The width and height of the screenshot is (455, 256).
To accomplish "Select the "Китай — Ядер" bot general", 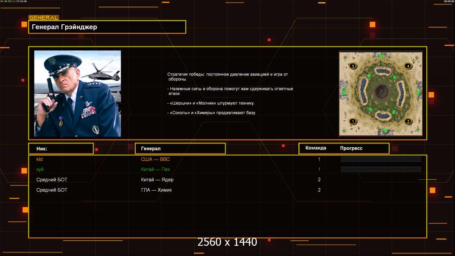I will pyautogui.click(x=157, y=180).
